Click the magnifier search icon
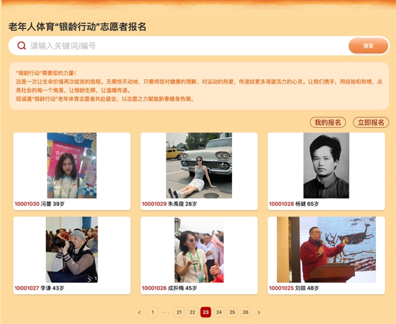 point(22,46)
